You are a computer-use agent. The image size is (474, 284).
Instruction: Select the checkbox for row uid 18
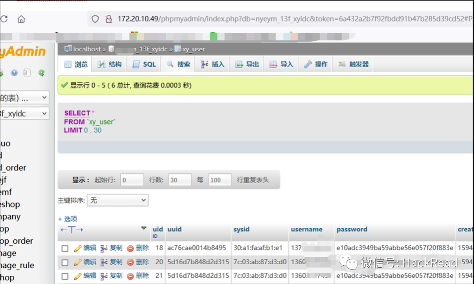pos(65,248)
